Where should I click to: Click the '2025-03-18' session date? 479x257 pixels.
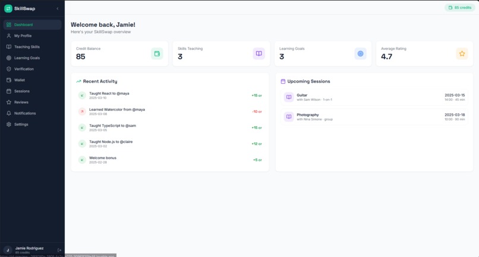click(455, 115)
